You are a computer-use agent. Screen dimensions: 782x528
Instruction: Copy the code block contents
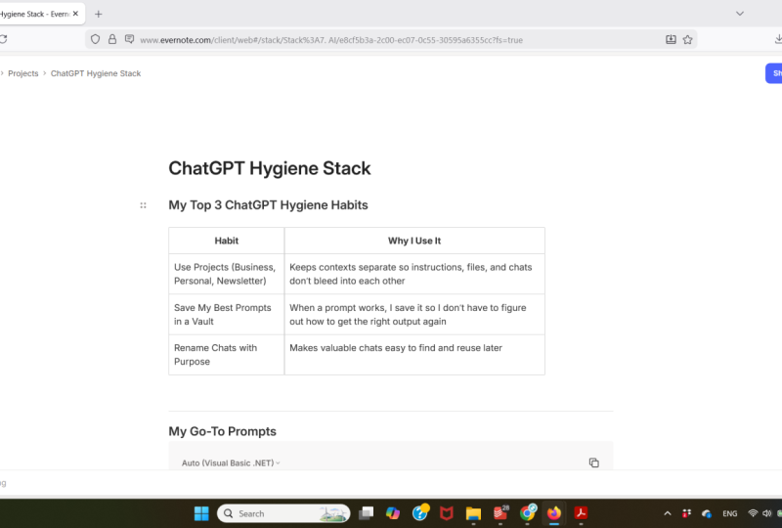click(x=593, y=462)
